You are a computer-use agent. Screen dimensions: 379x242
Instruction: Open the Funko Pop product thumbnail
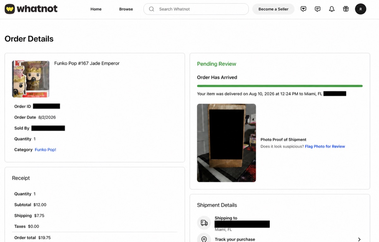[x=31, y=79]
